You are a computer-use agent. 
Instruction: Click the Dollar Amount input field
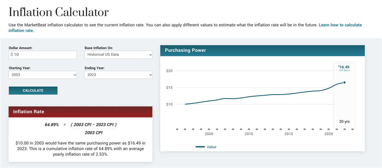(42, 55)
